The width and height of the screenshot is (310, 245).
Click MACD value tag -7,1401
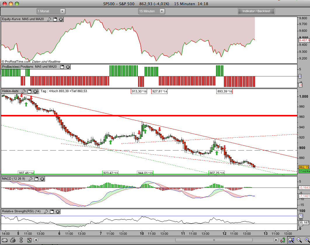[x=304, y=196]
